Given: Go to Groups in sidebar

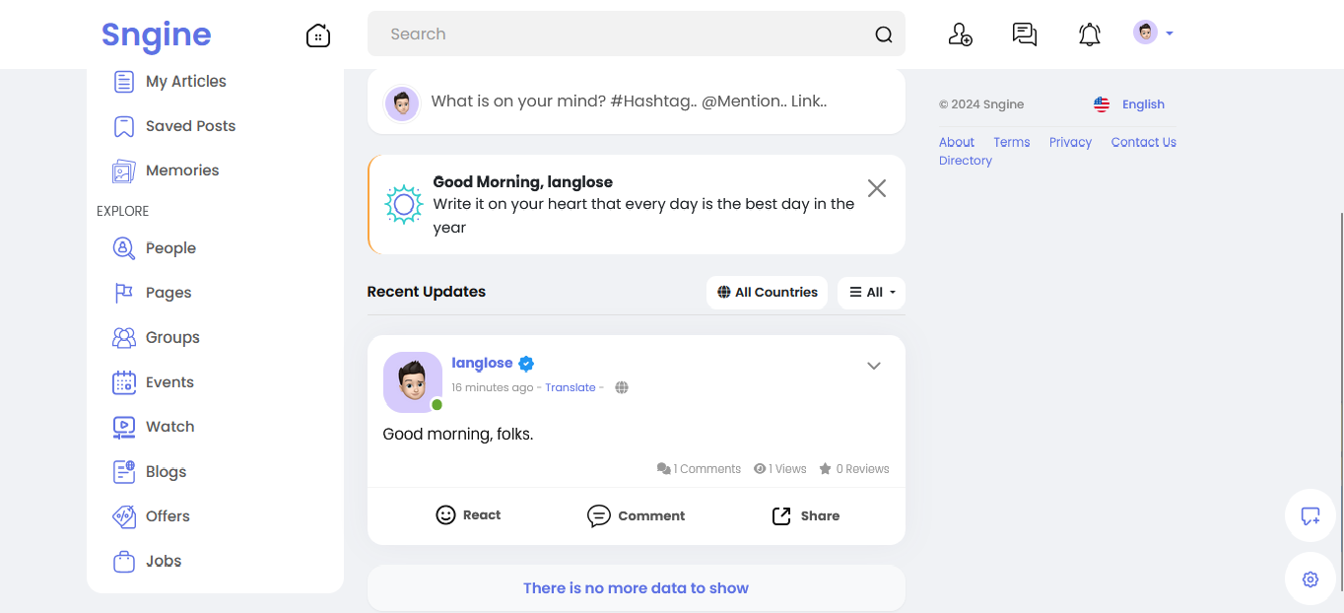Looking at the screenshot, I should (x=172, y=337).
